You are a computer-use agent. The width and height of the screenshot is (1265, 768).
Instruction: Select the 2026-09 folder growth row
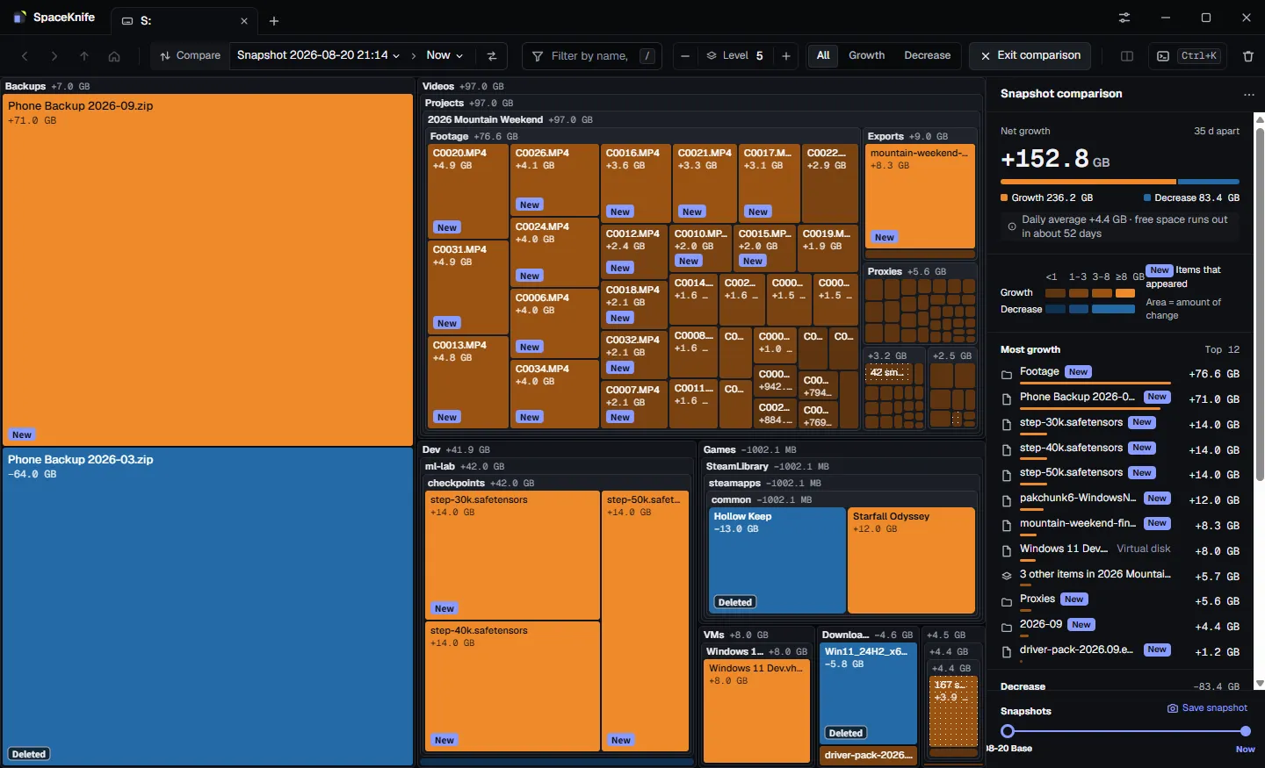pyautogui.click(x=1120, y=626)
